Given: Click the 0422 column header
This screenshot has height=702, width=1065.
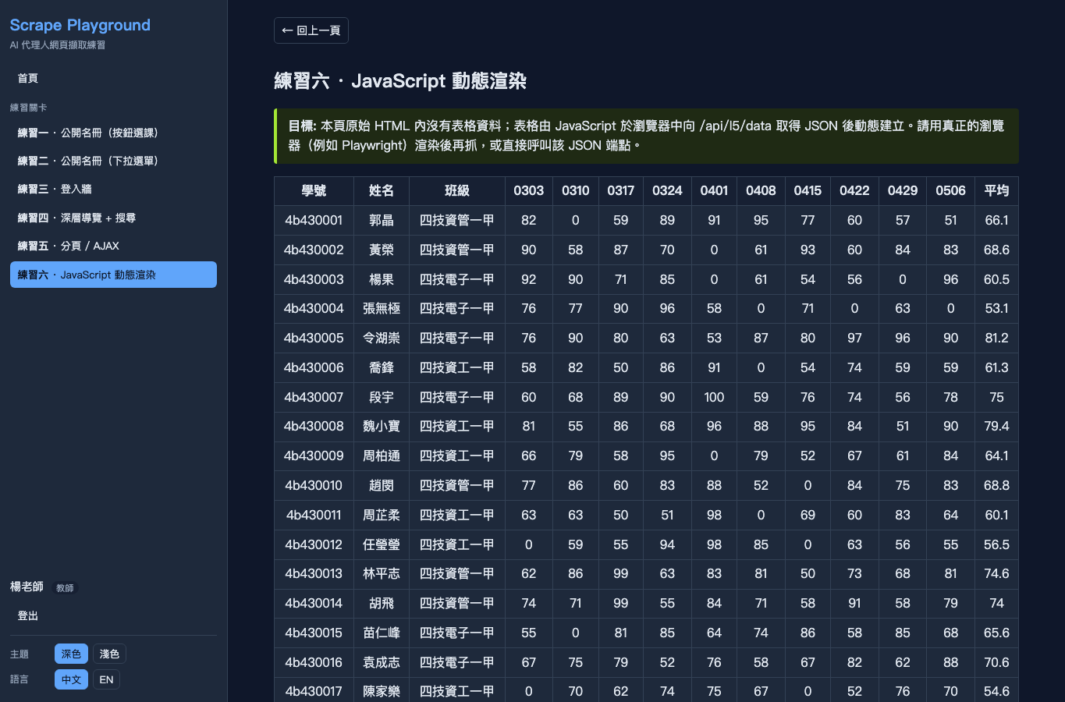Looking at the screenshot, I should (855, 190).
